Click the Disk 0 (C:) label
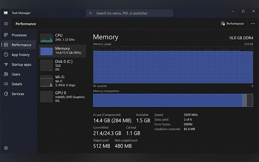Image resolution: width=259 pixels, height=162 pixels. [x=64, y=62]
